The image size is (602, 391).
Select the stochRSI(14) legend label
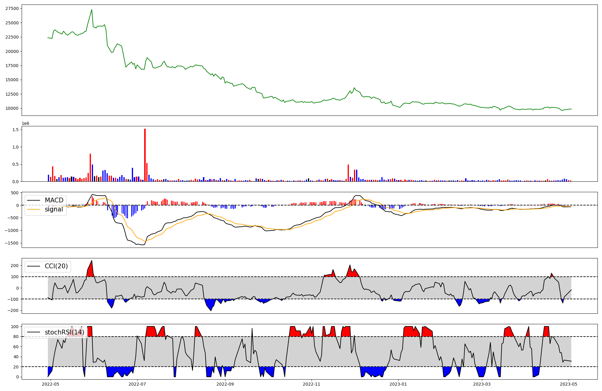click(x=64, y=332)
